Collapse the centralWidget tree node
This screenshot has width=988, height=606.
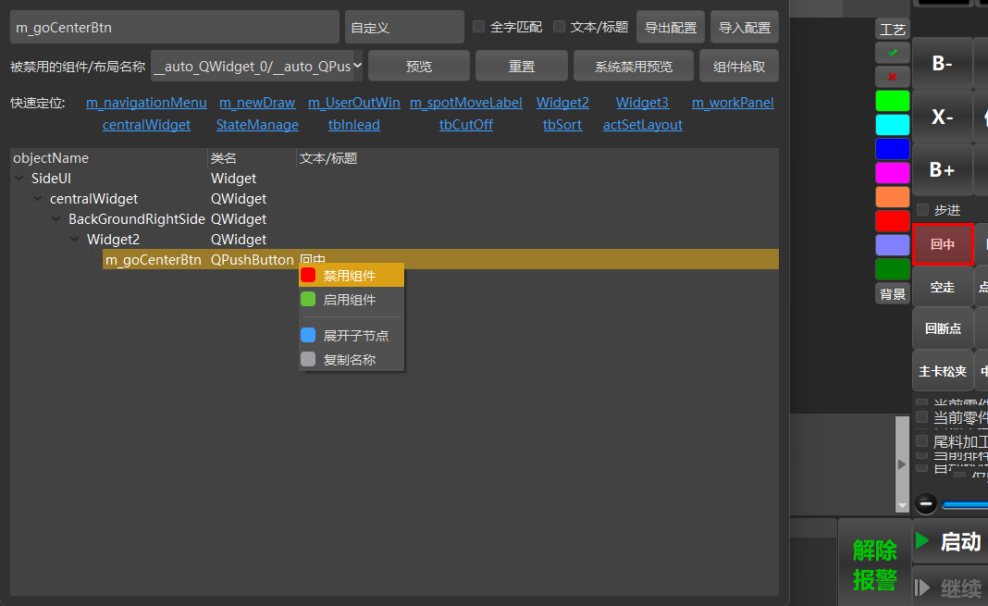pyautogui.click(x=38, y=198)
